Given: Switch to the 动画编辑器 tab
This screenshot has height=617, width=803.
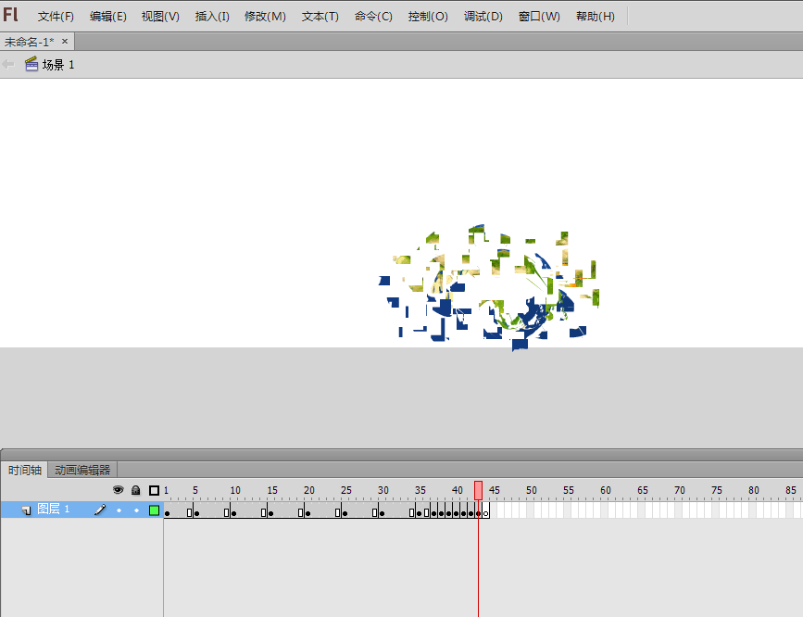Looking at the screenshot, I should pos(82,470).
